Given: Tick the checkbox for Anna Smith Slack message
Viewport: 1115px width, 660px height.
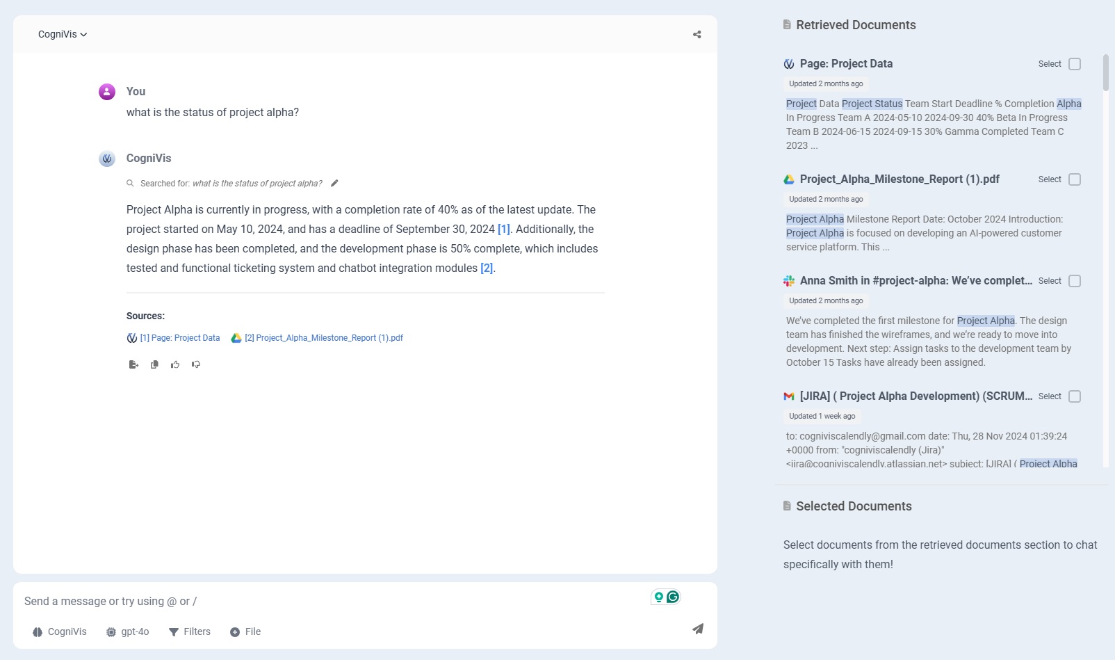Looking at the screenshot, I should click(1074, 281).
